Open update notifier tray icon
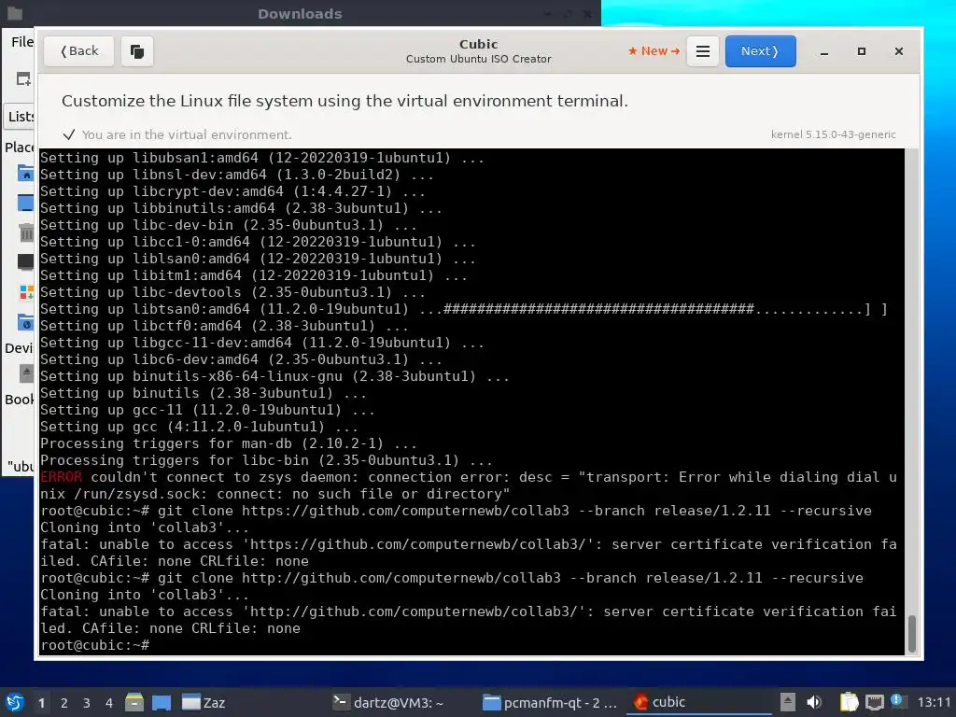The image size is (956, 717). point(897,700)
